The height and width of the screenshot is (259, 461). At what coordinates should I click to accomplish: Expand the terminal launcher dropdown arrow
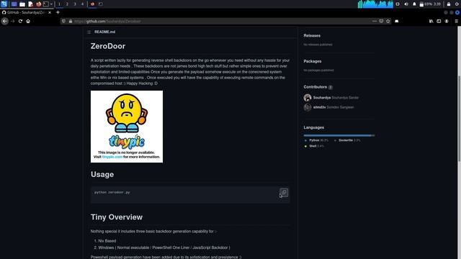[x=51, y=4]
